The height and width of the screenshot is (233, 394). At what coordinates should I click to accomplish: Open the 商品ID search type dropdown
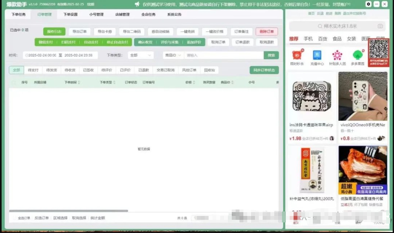click(173, 55)
